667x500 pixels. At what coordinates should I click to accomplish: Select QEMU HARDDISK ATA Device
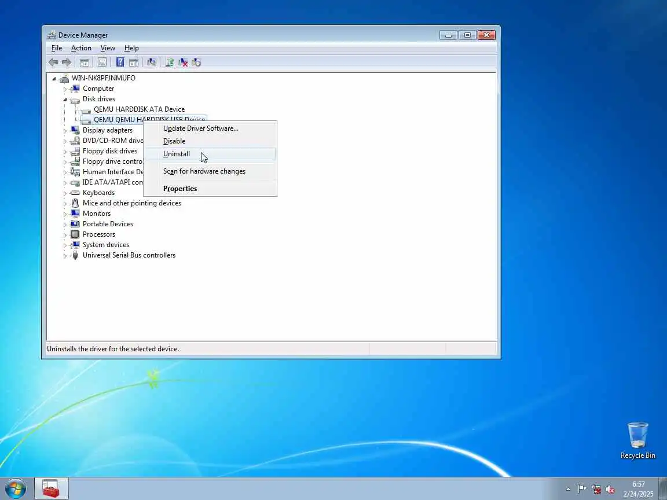tap(139, 109)
